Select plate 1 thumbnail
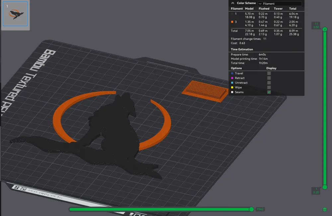The height and width of the screenshot is (216, 332). pos(15,14)
